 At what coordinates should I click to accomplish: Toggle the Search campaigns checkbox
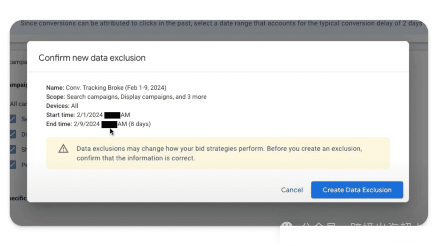(13, 119)
